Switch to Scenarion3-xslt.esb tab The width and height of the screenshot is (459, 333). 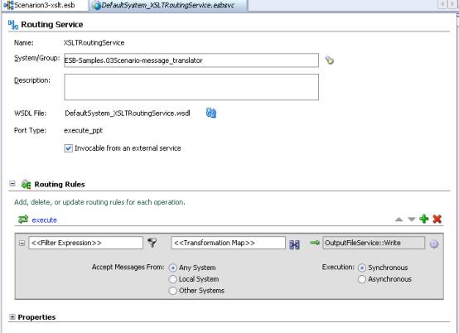click(x=41, y=5)
